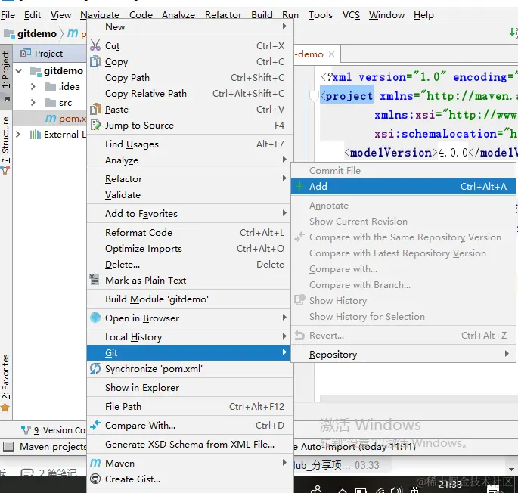Click Mark as Plain Text icon
Screen dimensions: 518x493
pos(95,280)
